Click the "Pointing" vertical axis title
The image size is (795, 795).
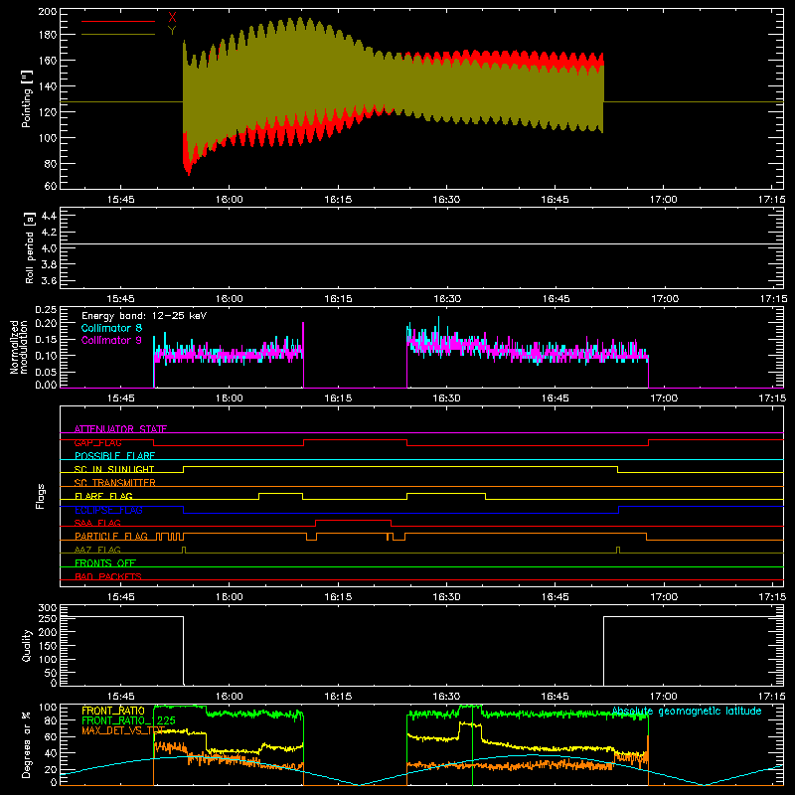[27, 98]
